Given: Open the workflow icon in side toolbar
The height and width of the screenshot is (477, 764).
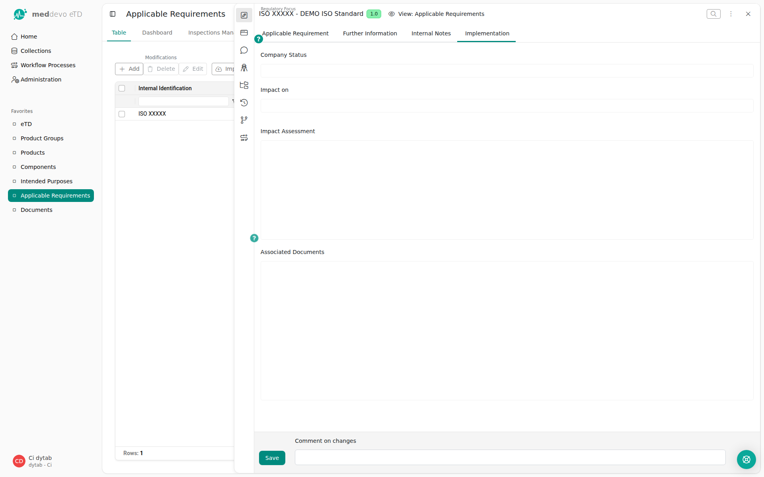Looking at the screenshot, I should (x=244, y=138).
